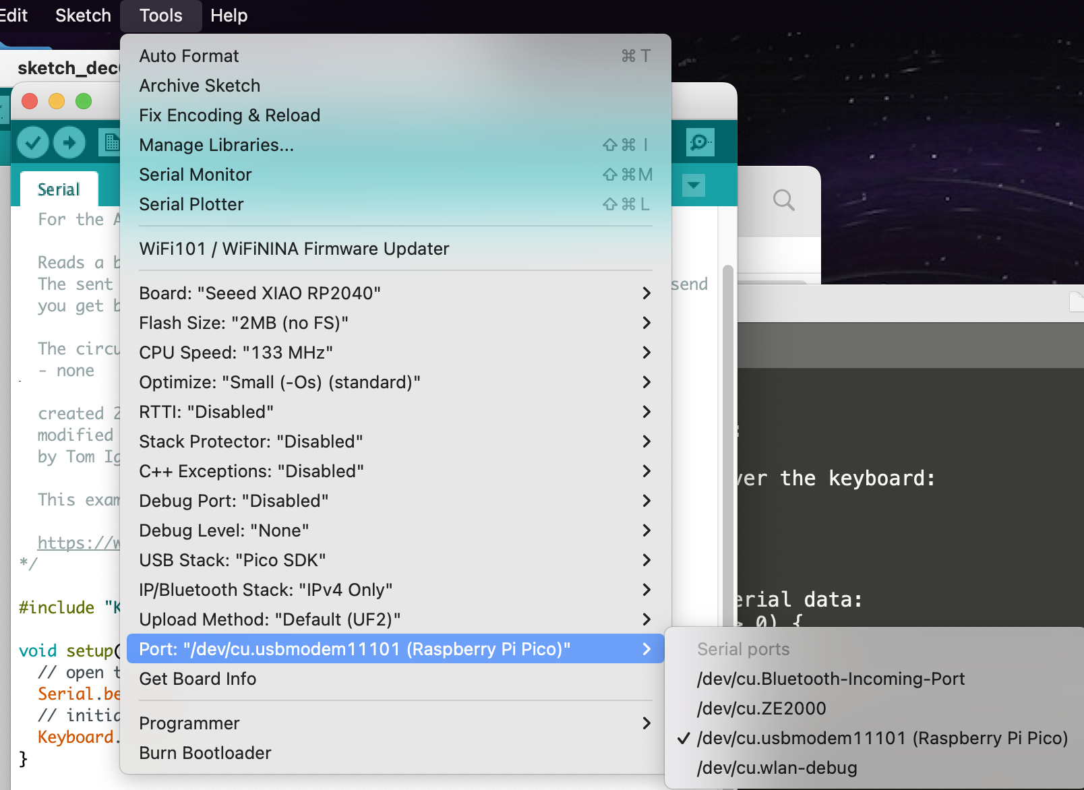
Task: Close the sketch window with red button
Action: 30,101
